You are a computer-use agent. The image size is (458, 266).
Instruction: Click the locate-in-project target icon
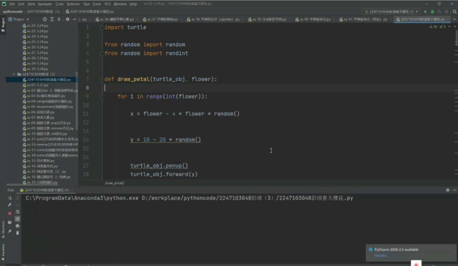[x=45, y=19]
